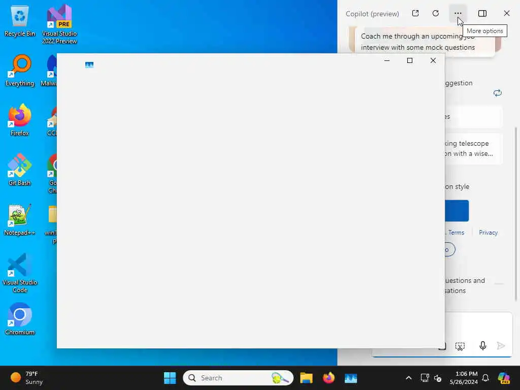Add a screenshot in Copilot input
520x390 pixels.
click(460, 346)
